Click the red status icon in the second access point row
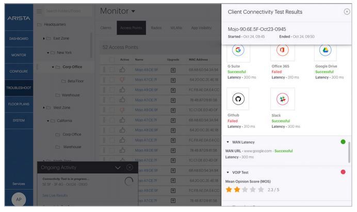Viewport: 357px width, 212px height. click(x=122, y=80)
